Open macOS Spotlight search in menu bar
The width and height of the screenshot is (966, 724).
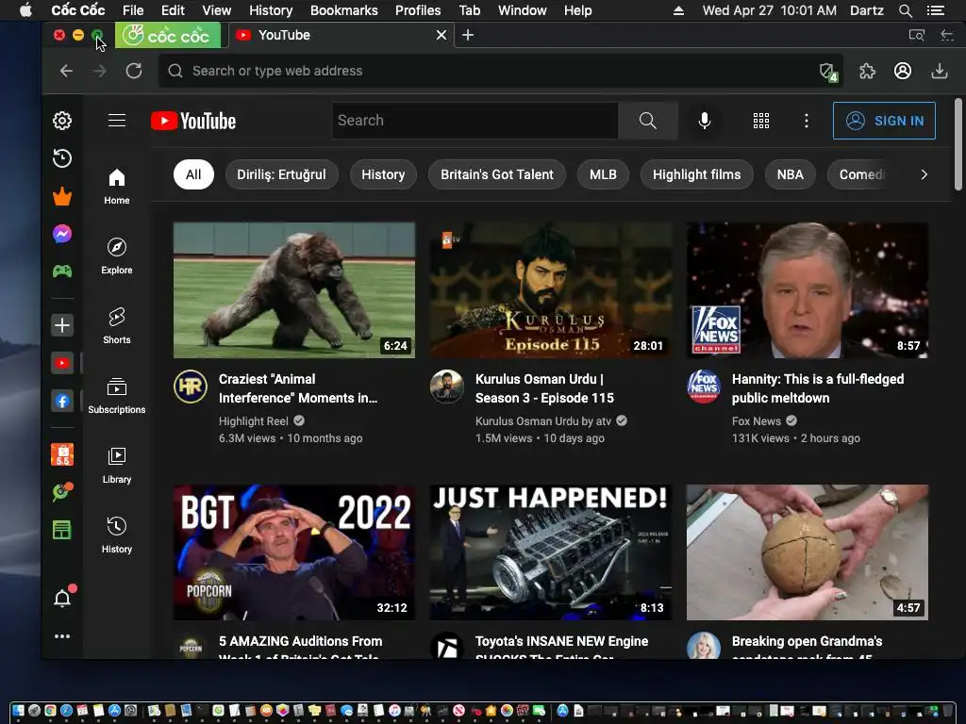(905, 10)
